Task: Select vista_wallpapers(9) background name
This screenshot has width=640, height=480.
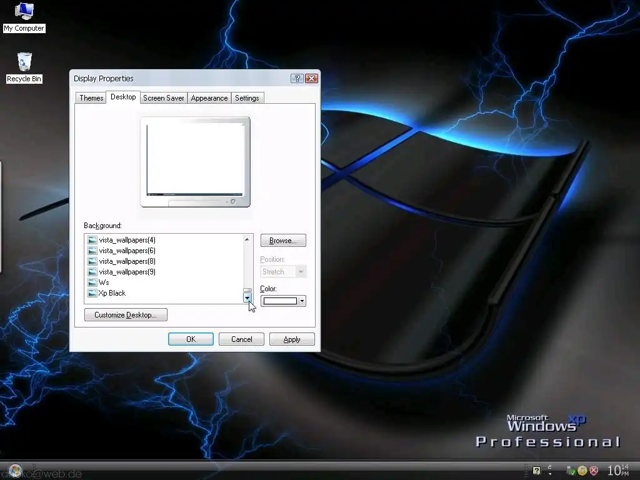Action: (x=127, y=272)
